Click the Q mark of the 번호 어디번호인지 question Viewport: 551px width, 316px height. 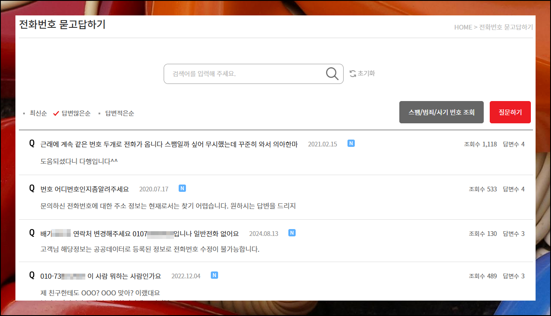pyautogui.click(x=32, y=188)
